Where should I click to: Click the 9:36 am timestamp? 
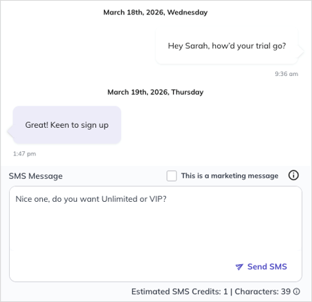point(286,74)
